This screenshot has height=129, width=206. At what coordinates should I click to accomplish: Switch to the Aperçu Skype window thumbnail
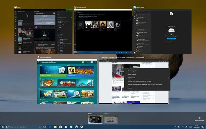[162, 31]
